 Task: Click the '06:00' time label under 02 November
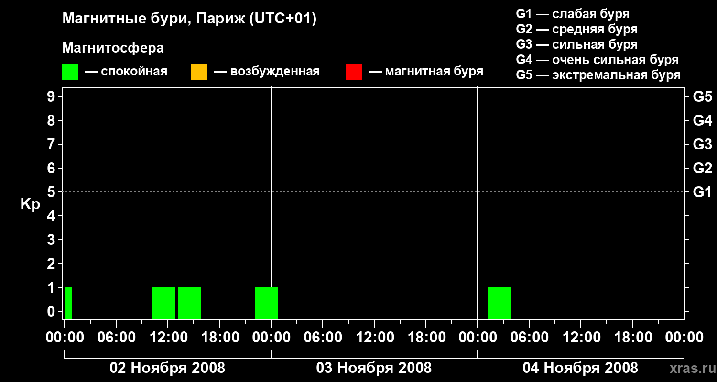click(x=116, y=338)
